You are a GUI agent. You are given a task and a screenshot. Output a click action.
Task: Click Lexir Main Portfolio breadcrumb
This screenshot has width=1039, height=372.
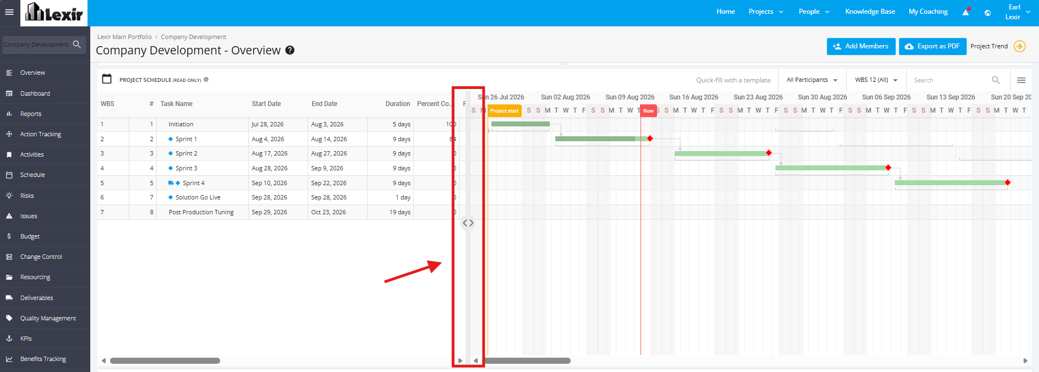click(x=124, y=37)
